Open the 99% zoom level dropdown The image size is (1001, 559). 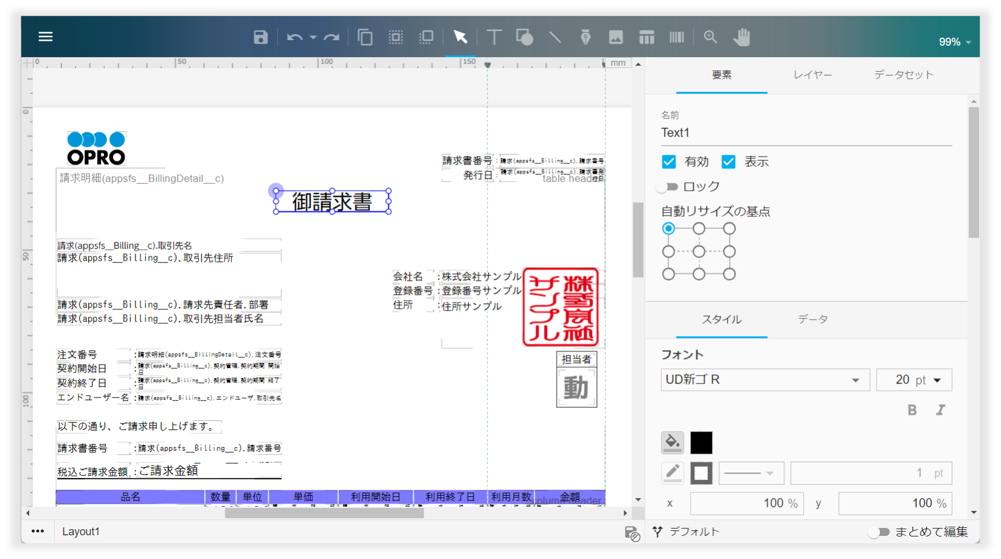[x=954, y=42]
